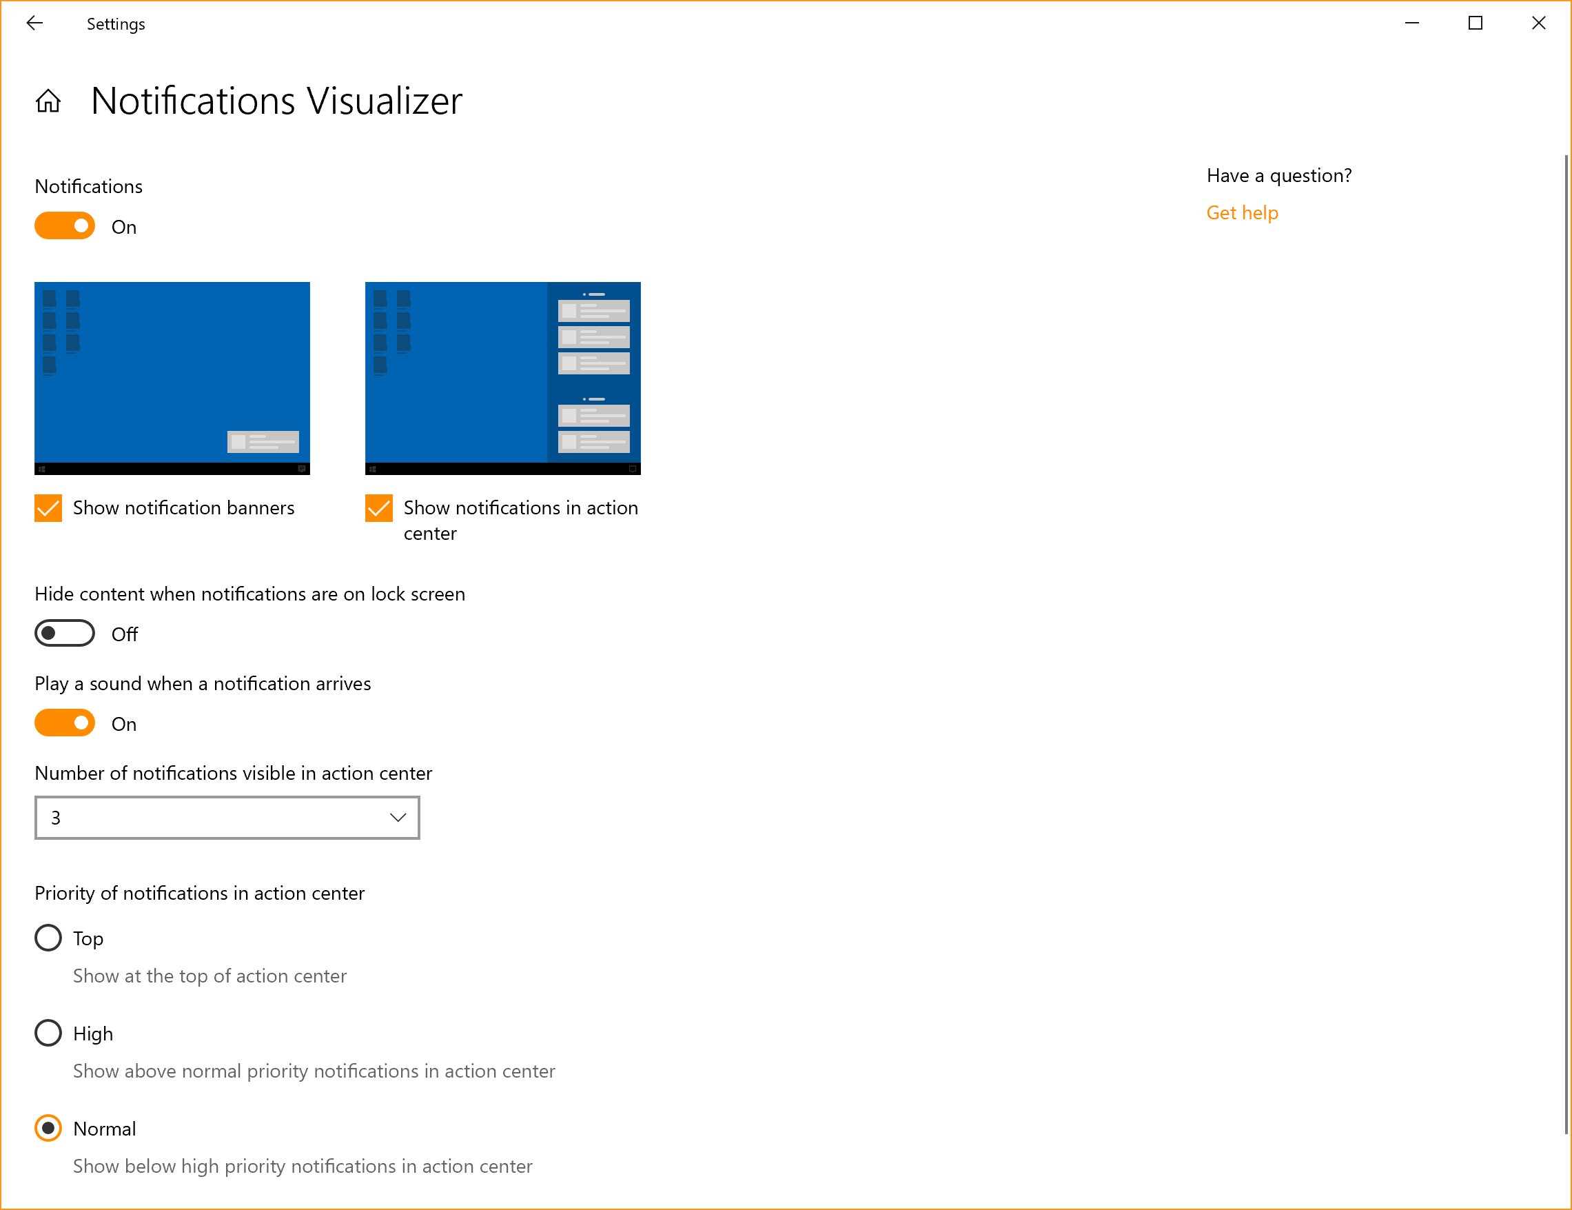This screenshot has height=1210, width=1572.
Task: Toggle Hide content on lock screen Off
Action: click(x=65, y=633)
